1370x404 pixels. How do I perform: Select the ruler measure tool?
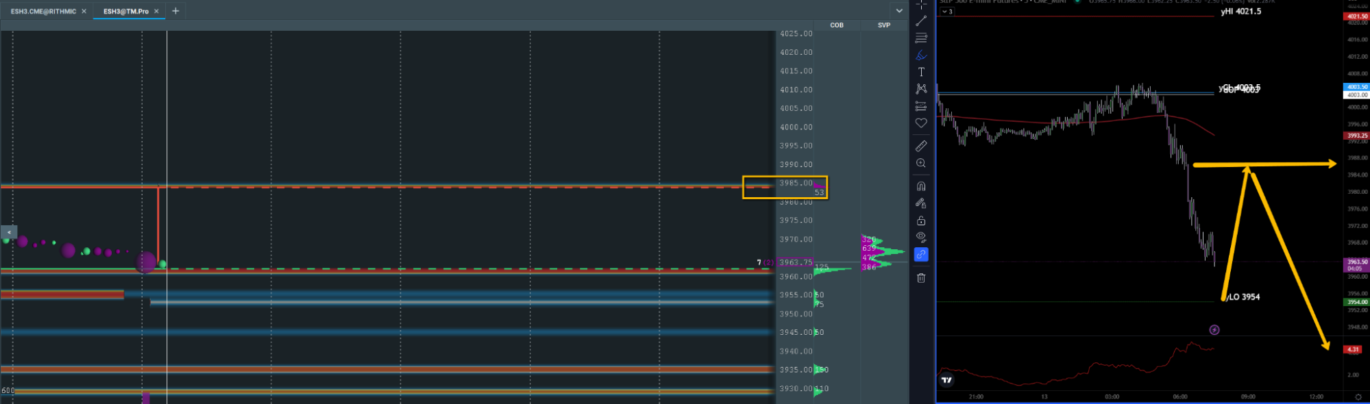point(921,146)
